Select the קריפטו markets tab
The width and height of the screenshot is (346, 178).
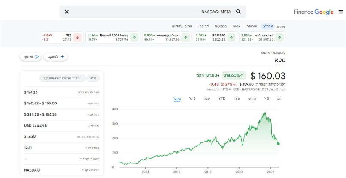pyautogui.click(x=203, y=26)
